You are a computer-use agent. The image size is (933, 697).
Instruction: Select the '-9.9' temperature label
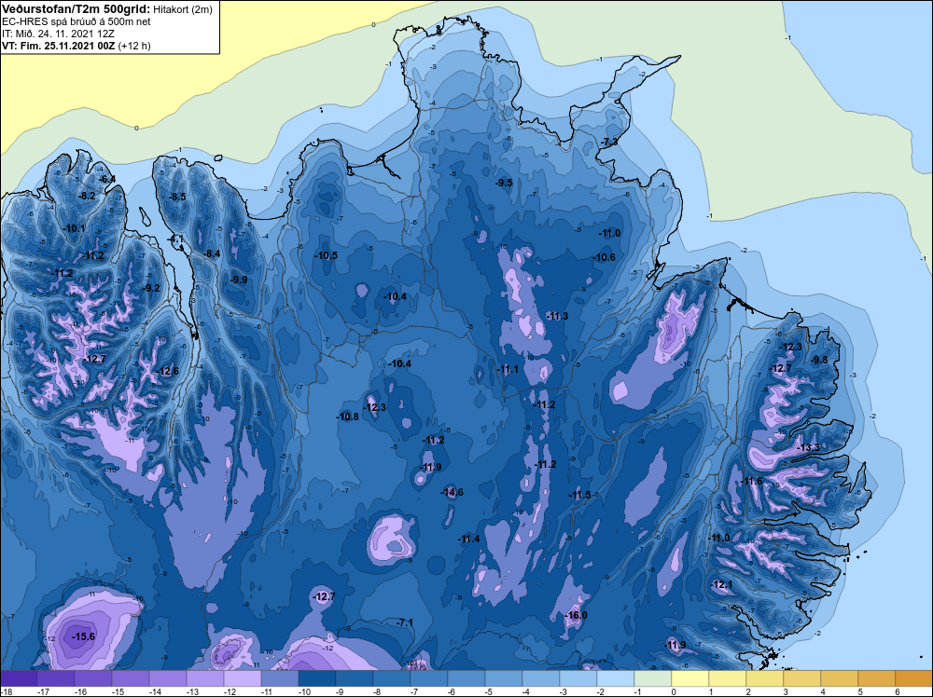(x=239, y=280)
